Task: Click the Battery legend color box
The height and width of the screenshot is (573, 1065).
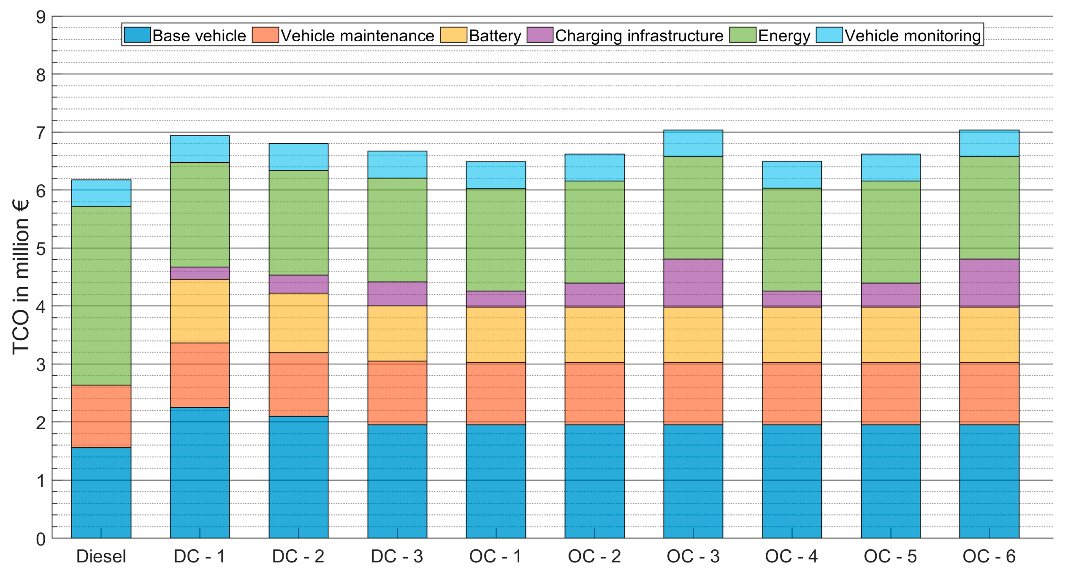Action: [x=454, y=35]
